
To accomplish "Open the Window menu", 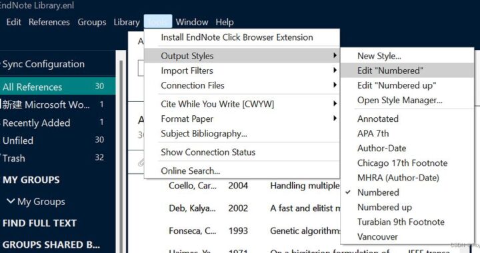I will (x=192, y=22).
